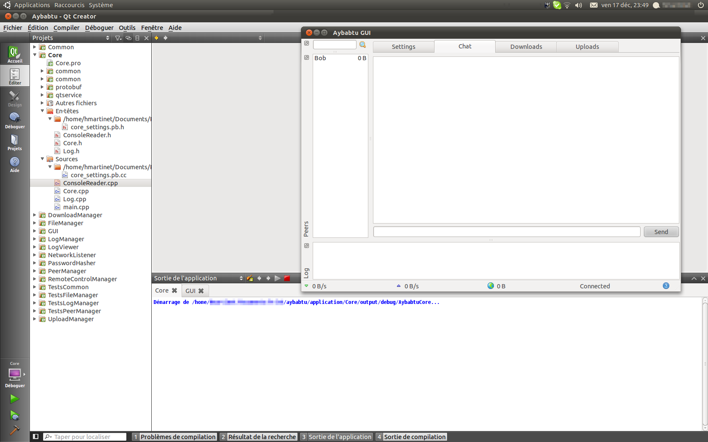
Task: Click the Taper pour localiser search field
Action: pyautogui.click(x=85, y=437)
